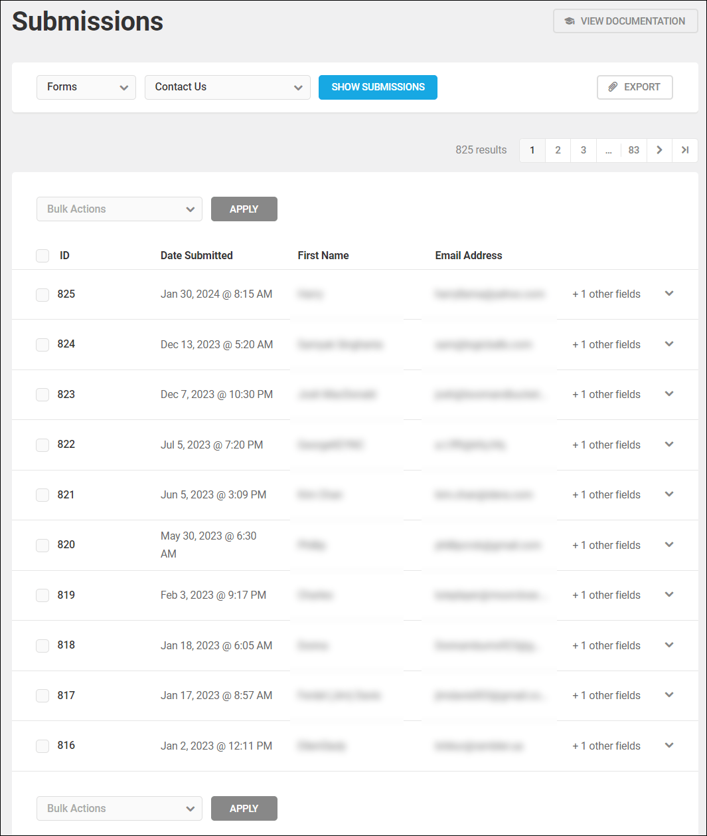Open the bottom Bulk Actions dropdown
This screenshot has height=836, width=707.
(x=119, y=809)
